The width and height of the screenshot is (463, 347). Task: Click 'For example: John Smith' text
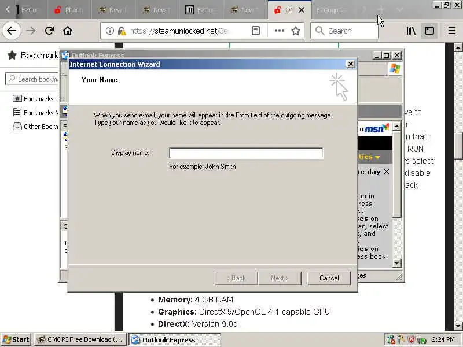coord(202,167)
